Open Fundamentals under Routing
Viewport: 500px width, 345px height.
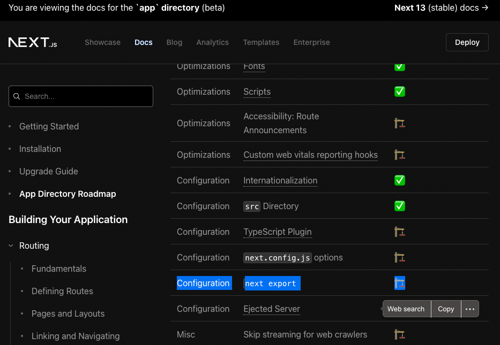pos(59,269)
